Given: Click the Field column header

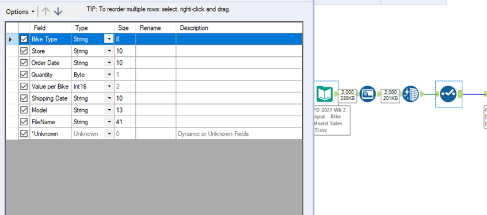Looking at the screenshot, I should 51,28.
